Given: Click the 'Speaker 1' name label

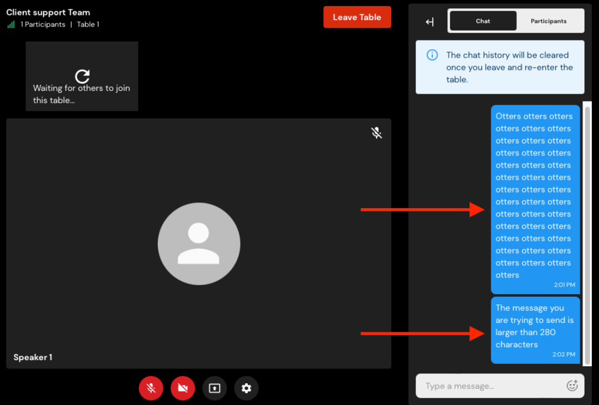Looking at the screenshot, I should [x=33, y=357].
